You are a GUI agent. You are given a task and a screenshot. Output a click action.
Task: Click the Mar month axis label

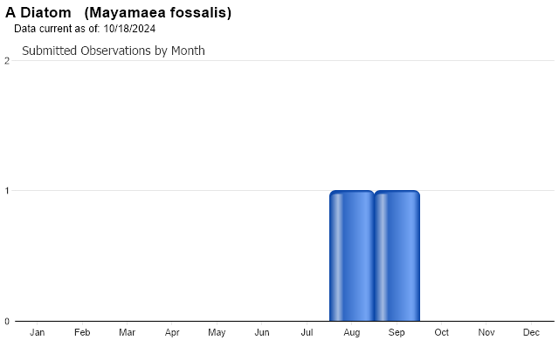tap(127, 332)
